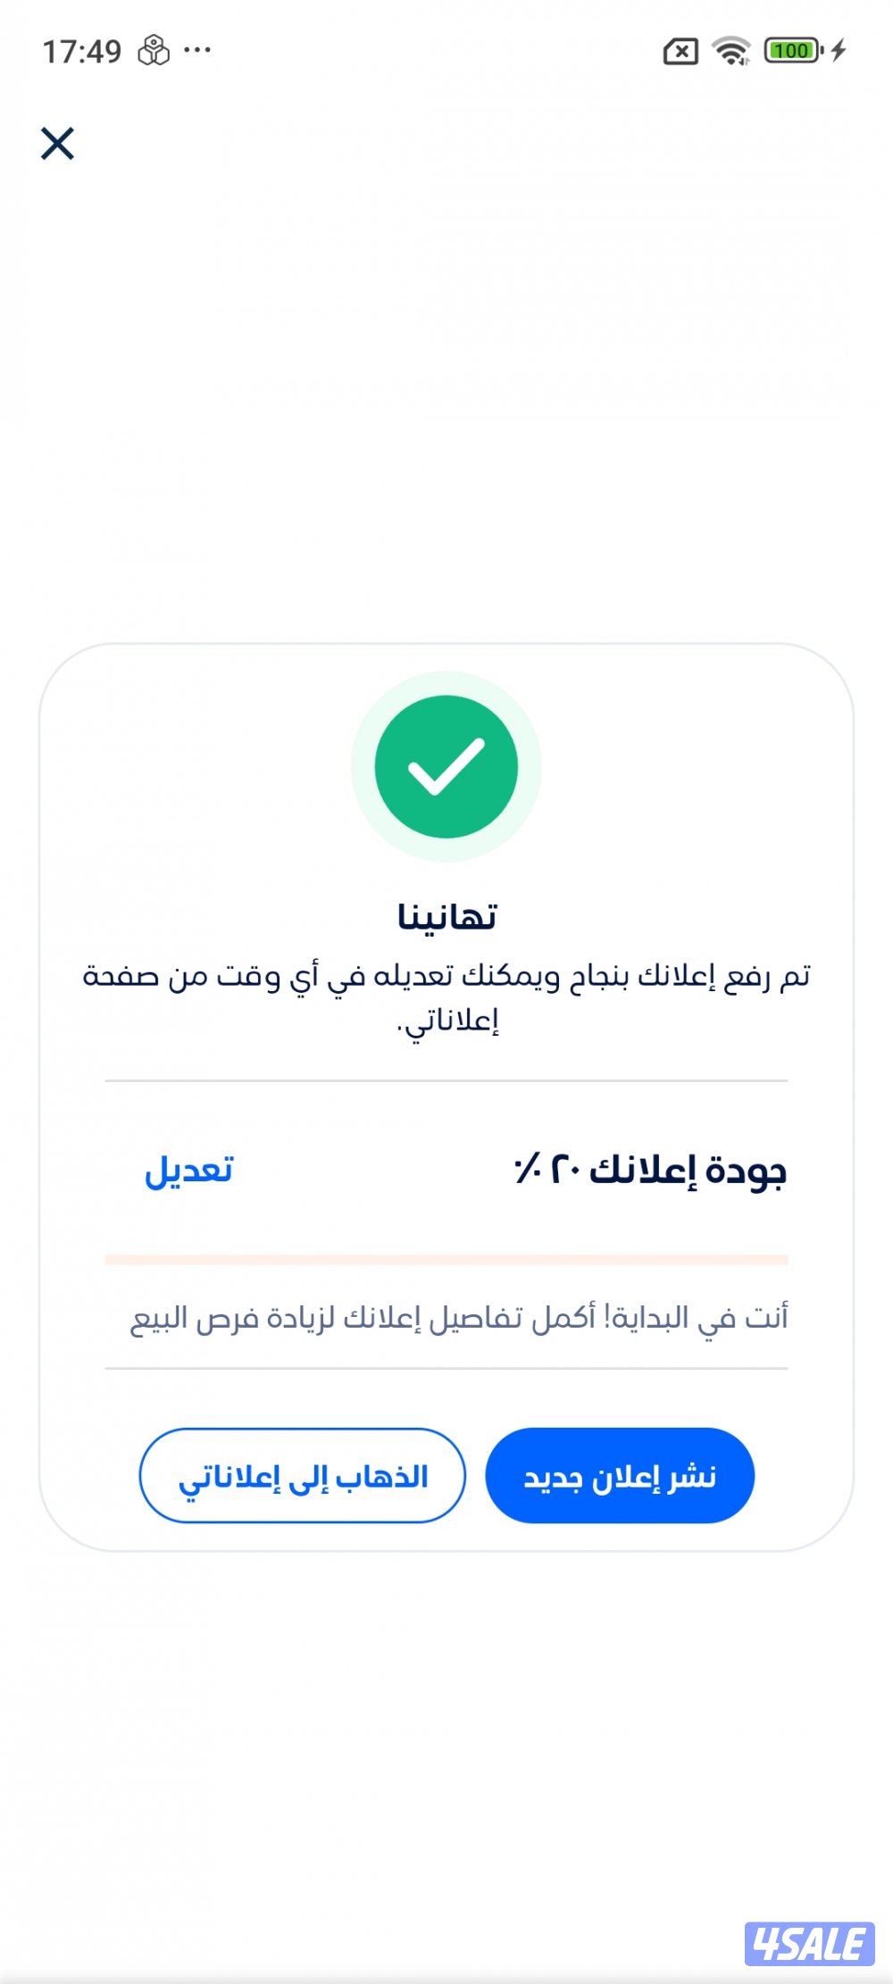Tap the 17:49 clock in status bar

tap(82, 52)
